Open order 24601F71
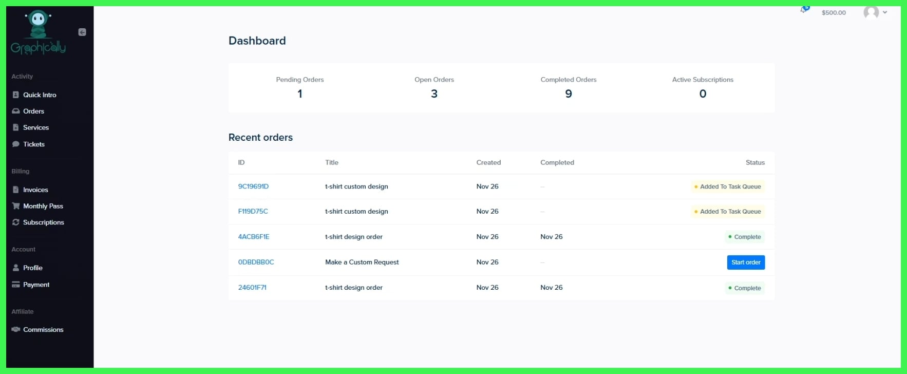907x374 pixels. pyautogui.click(x=252, y=288)
